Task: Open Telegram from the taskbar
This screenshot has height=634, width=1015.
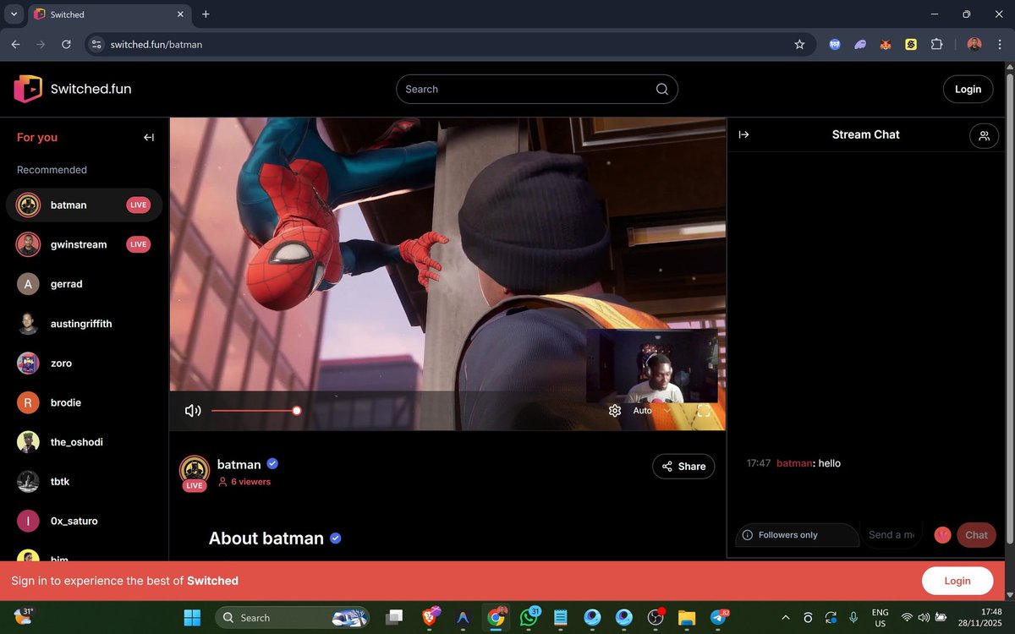Action: pos(719,618)
